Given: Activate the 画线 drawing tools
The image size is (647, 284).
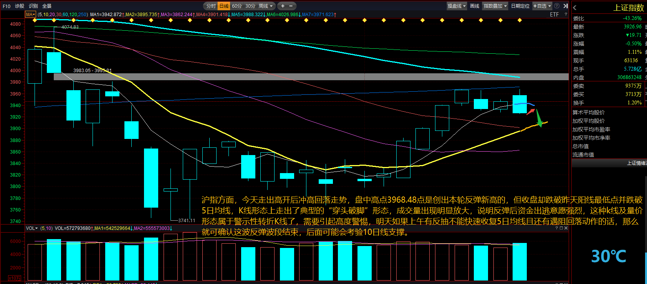Looking at the screenshot, I should tap(475, 6).
